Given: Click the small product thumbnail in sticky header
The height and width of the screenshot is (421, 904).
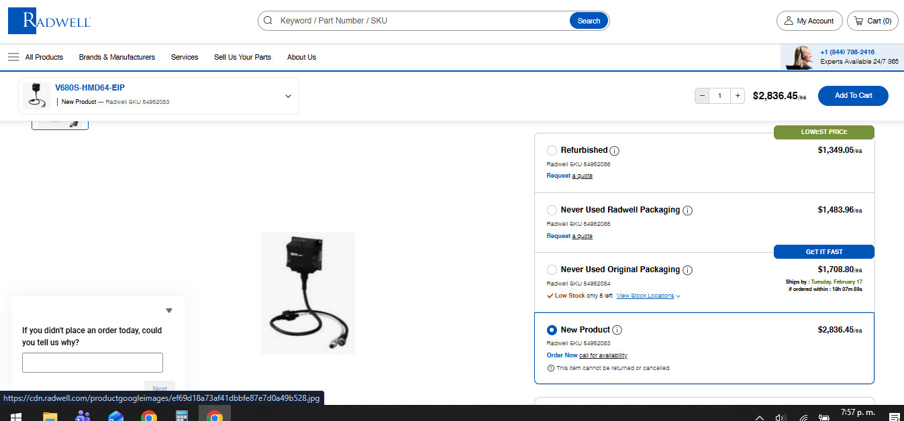Looking at the screenshot, I should click(37, 96).
